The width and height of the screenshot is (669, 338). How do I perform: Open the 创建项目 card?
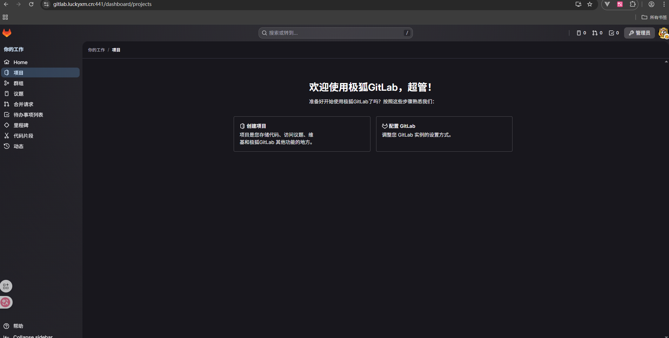302,134
